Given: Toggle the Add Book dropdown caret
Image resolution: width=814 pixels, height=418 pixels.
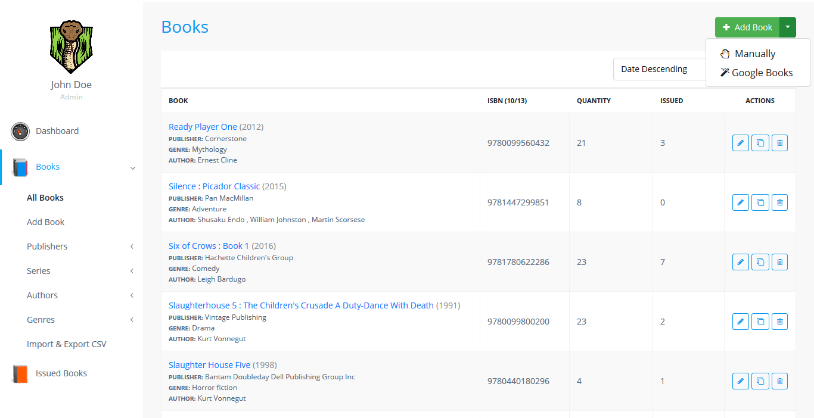Looking at the screenshot, I should [x=788, y=27].
